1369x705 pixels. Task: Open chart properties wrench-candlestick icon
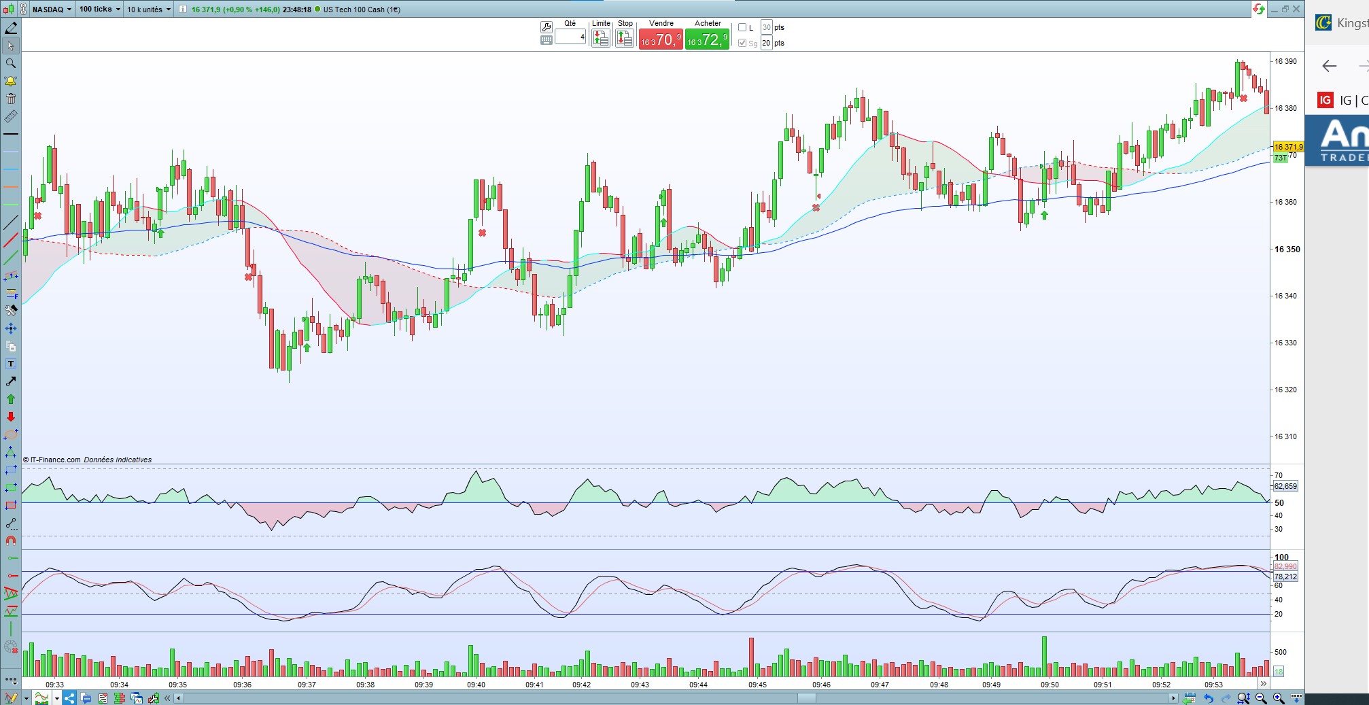[154, 698]
